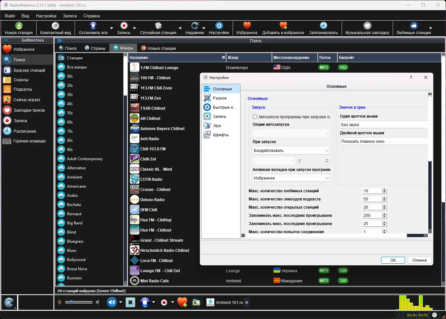Click the record button in player bar
This screenshot has height=319, width=446.
(x=164, y=302)
